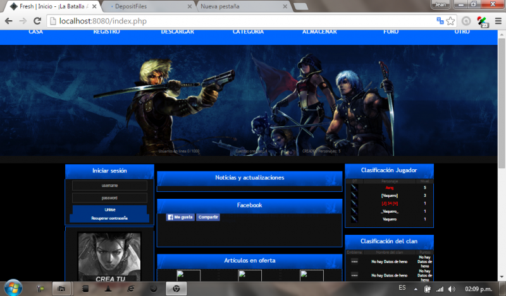This screenshot has width=506, height=296.
Task: Go to the FORO menu item
Action: [x=391, y=32]
